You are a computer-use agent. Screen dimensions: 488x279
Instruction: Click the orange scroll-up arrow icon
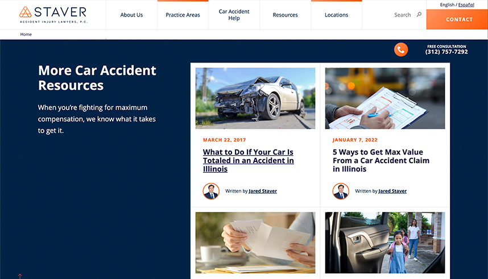pos(20,276)
